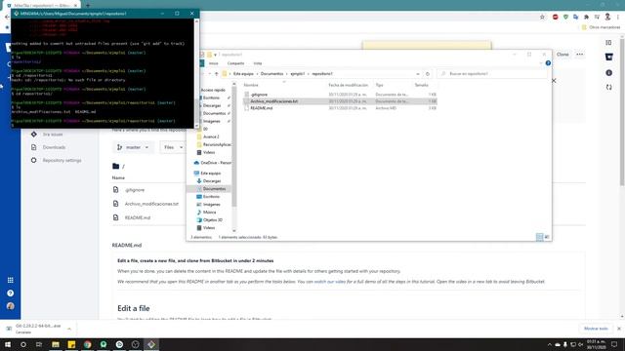
Task: Open Downloads in Bitbucket sidebar
Action: (x=54, y=147)
